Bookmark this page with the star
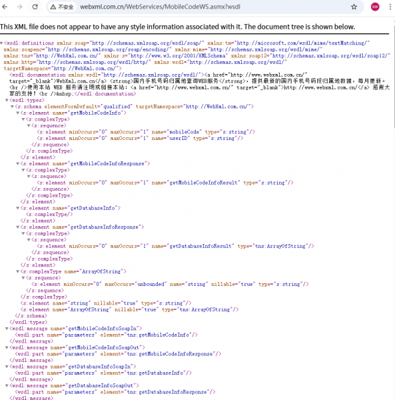The width and height of the screenshot is (395, 400). pyautogui.click(x=354, y=7)
